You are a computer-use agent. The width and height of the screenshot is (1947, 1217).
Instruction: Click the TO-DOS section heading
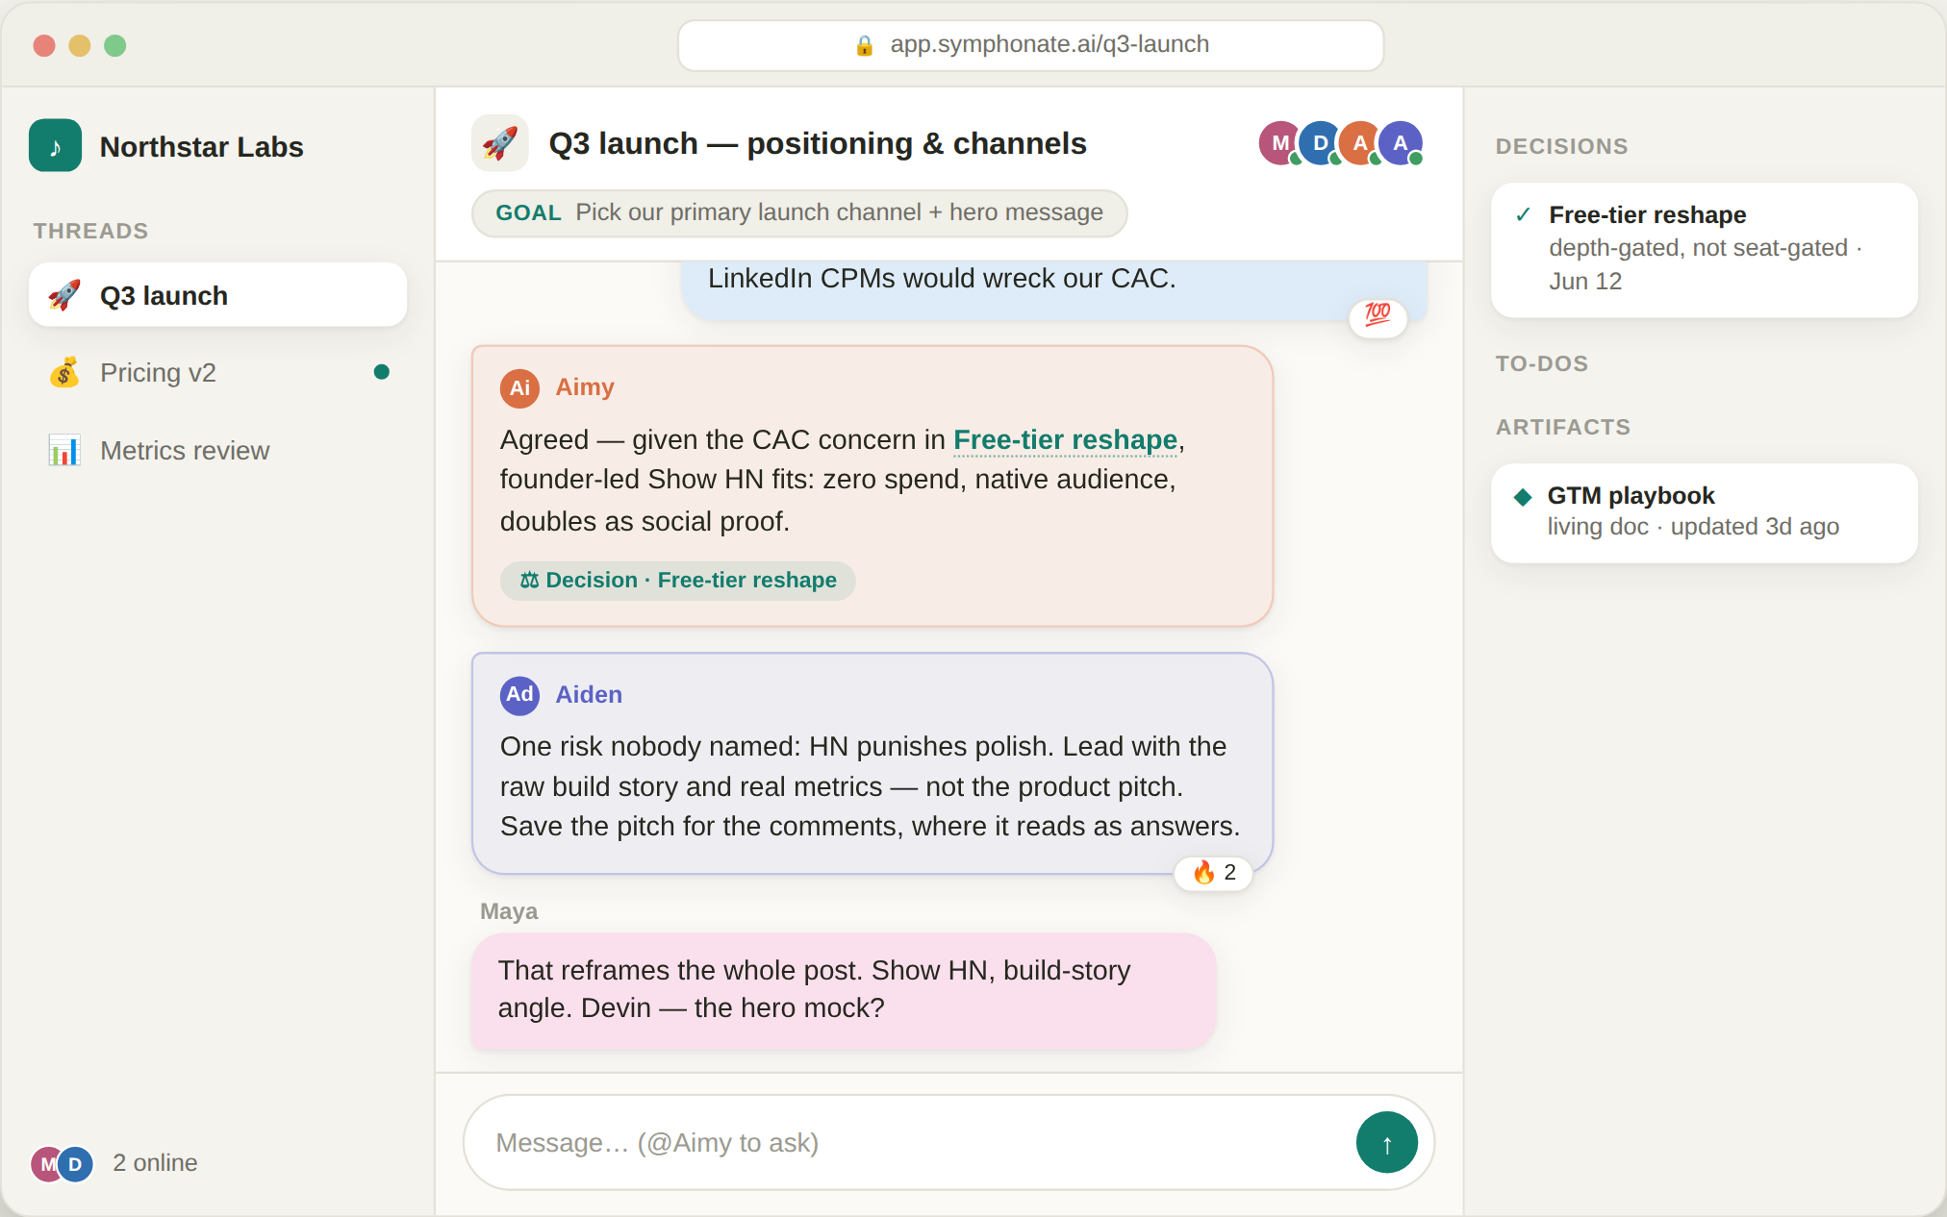pyautogui.click(x=1541, y=363)
